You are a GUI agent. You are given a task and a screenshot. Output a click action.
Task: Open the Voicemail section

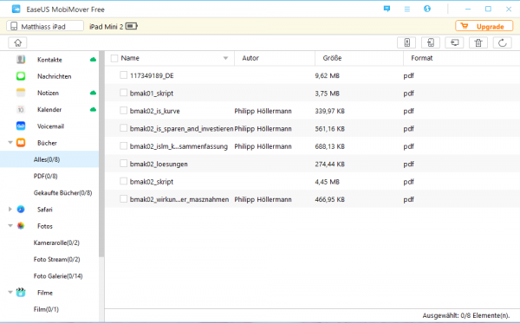tap(50, 126)
